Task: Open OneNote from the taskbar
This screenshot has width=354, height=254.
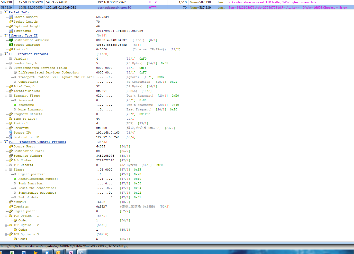Action: pyautogui.click(x=71, y=252)
